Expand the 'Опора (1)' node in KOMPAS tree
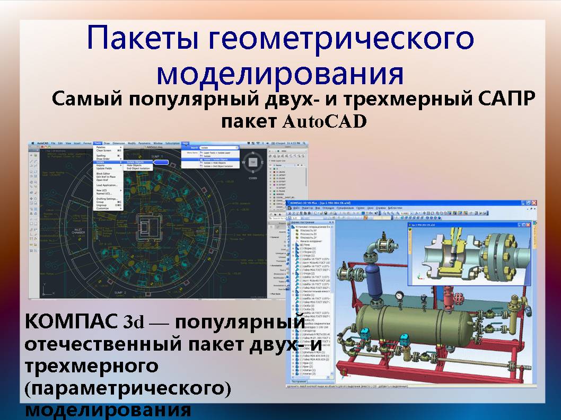The image size is (561, 420). tap(293, 256)
